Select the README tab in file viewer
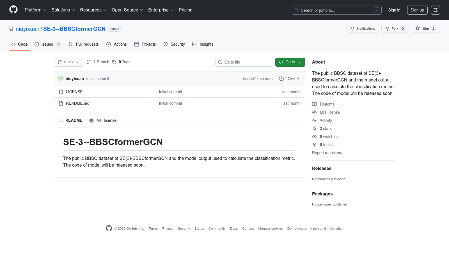Viewport: 449px width, 280px height. (70, 120)
